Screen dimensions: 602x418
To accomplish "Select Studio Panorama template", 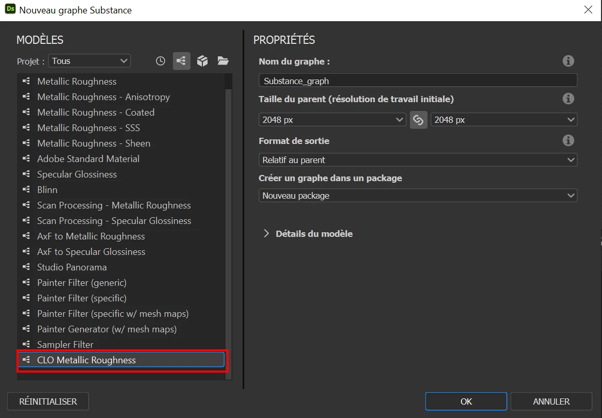I will tap(121, 267).
